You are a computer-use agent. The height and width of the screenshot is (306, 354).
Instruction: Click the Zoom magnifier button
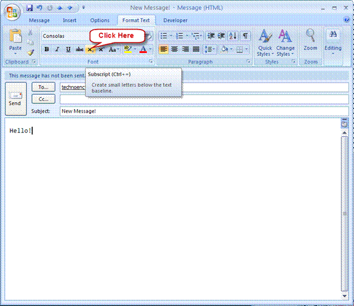[x=310, y=40]
